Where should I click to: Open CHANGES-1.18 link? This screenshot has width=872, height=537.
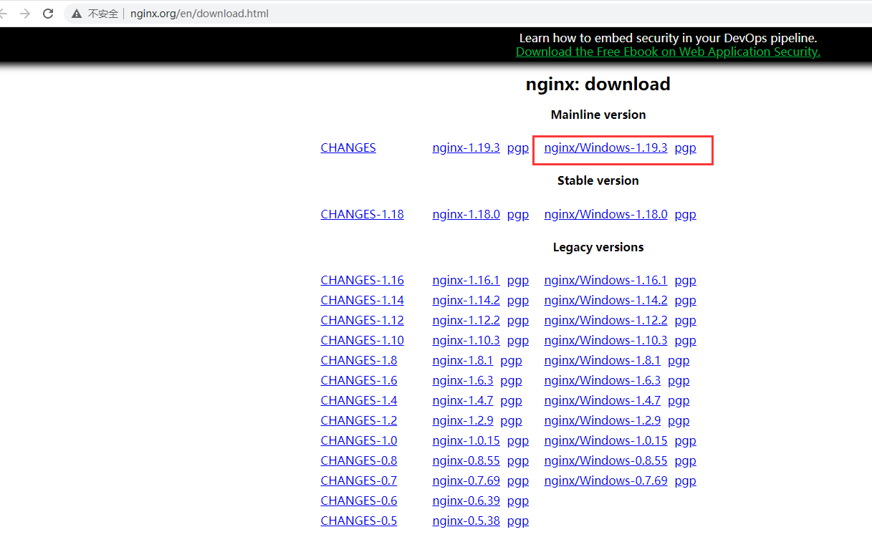click(x=362, y=214)
